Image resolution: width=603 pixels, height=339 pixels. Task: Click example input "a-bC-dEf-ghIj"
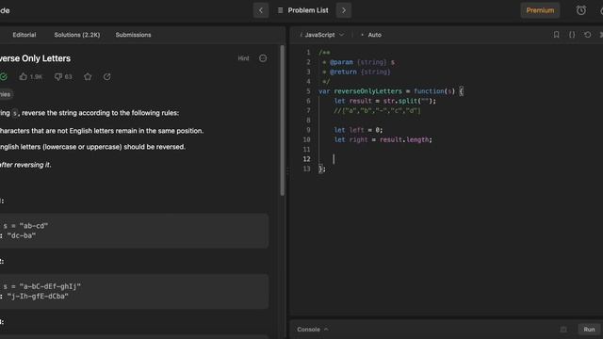(x=50, y=286)
